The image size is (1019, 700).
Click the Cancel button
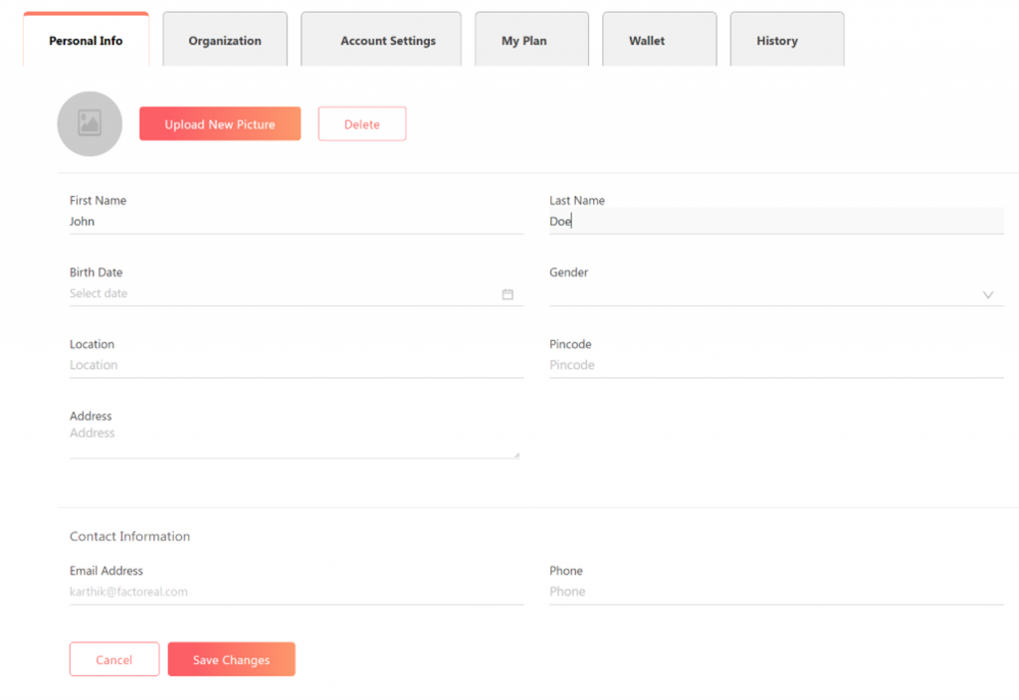tap(114, 660)
